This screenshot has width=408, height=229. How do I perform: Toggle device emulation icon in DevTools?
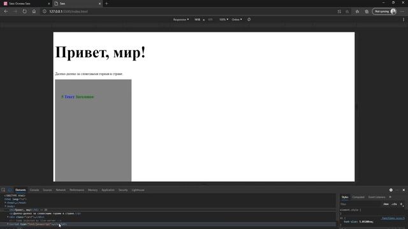pyautogui.click(x=10, y=190)
